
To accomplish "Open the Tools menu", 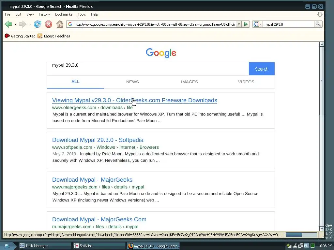I will click(x=82, y=14).
